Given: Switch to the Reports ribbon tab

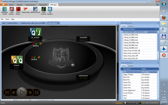Looking at the screenshot, I should 20,5.
